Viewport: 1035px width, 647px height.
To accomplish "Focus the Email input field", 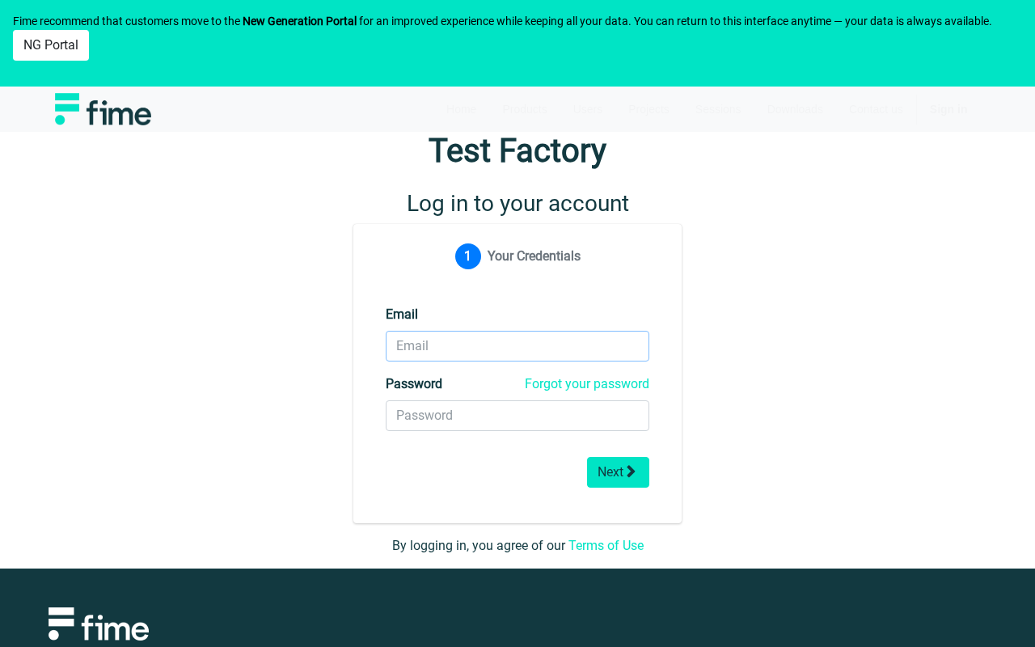I will tap(517, 346).
